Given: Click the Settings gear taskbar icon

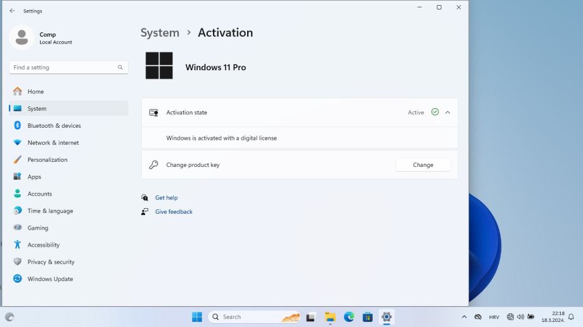Looking at the screenshot, I should point(387,317).
